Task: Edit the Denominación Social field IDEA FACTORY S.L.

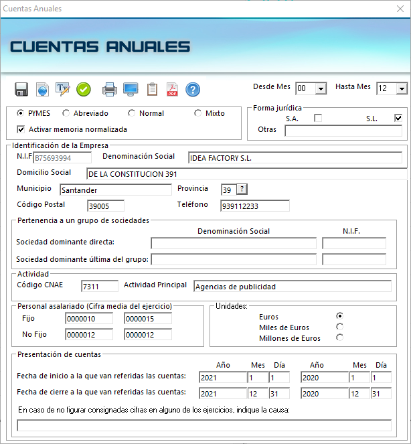Action: click(295, 158)
